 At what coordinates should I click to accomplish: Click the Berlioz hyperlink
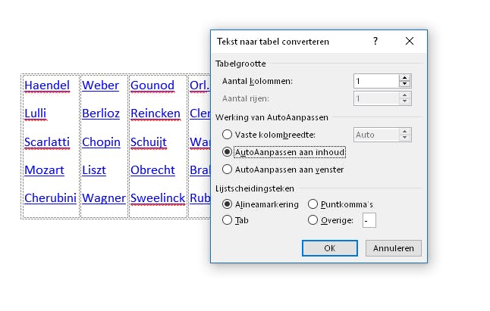[101, 114]
